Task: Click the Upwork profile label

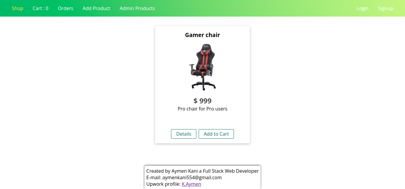Action: (x=163, y=184)
